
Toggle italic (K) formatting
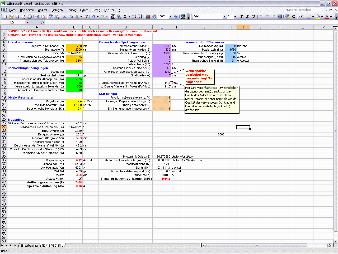pos(247,17)
